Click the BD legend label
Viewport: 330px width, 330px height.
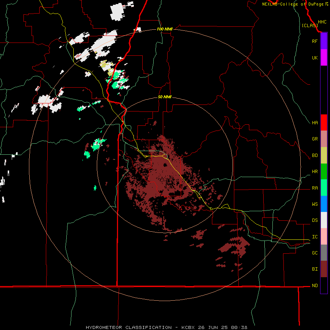click(x=315, y=155)
